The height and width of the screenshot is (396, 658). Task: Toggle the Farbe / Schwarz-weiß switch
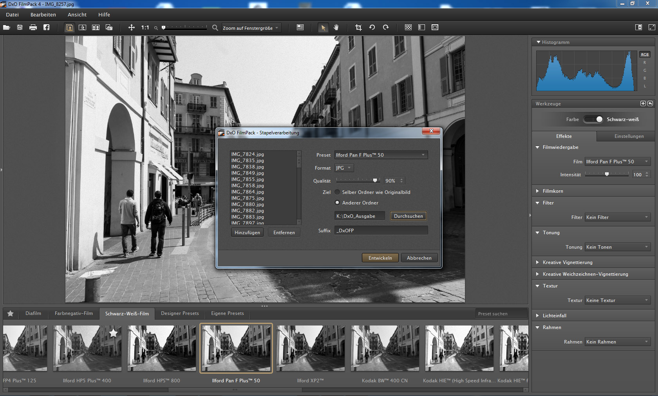(593, 119)
